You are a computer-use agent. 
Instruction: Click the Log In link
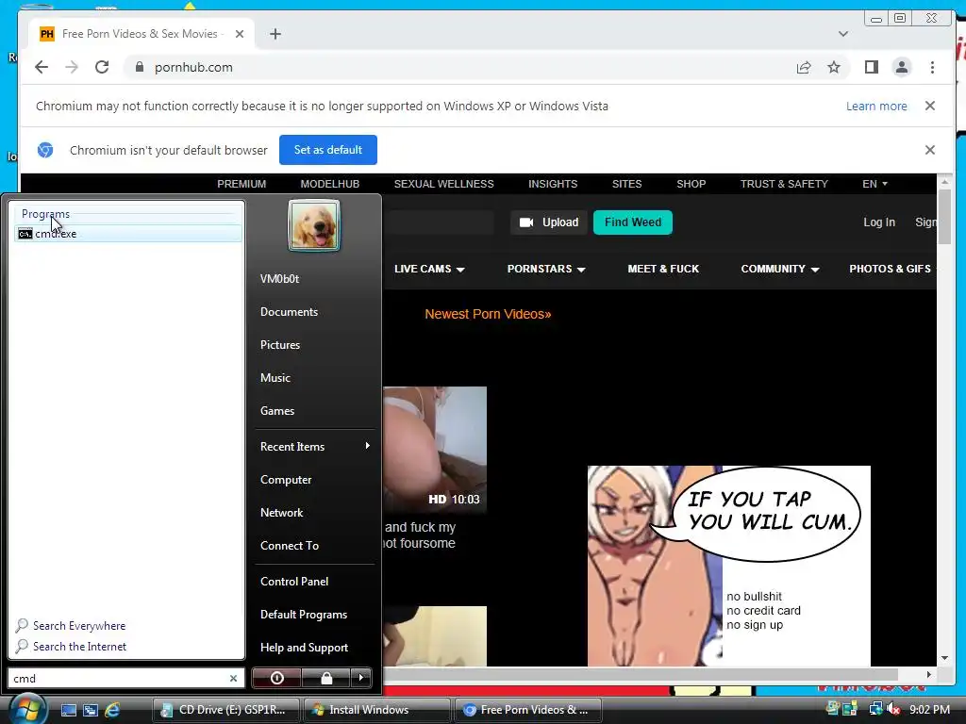point(879,222)
